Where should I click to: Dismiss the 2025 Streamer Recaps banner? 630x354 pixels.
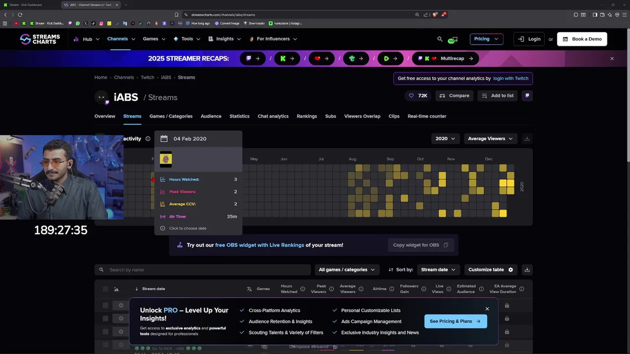pos(612,59)
